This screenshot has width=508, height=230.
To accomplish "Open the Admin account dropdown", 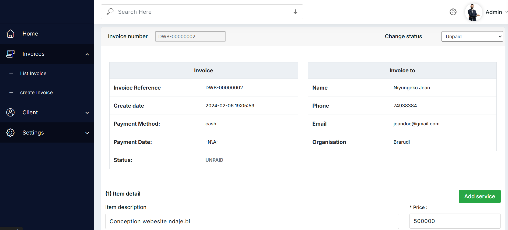I will click(496, 12).
